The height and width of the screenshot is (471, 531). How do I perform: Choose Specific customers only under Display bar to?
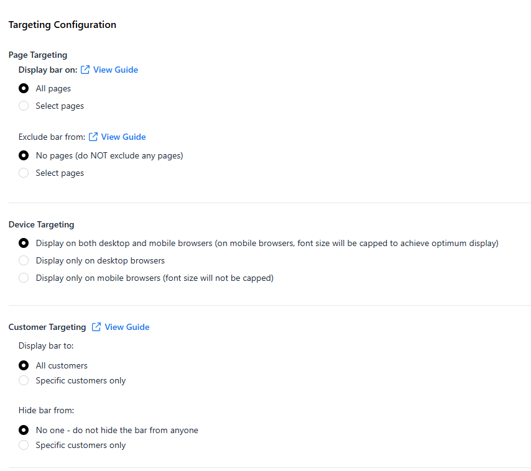pyautogui.click(x=24, y=380)
